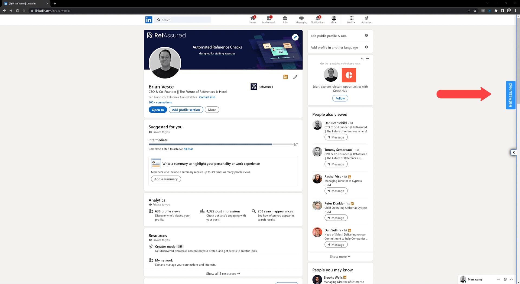
Task: Show all 5 resources
Action: pyautogui.click(x=223, y=273)
